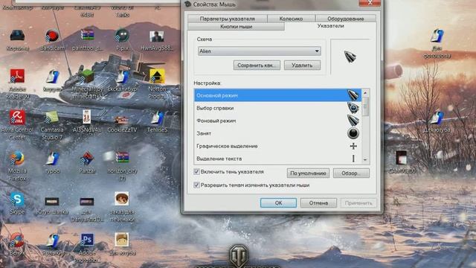Viewport: 476px width, 268px height.
Task: Select the Указатели tab
Action: [330, 26]
